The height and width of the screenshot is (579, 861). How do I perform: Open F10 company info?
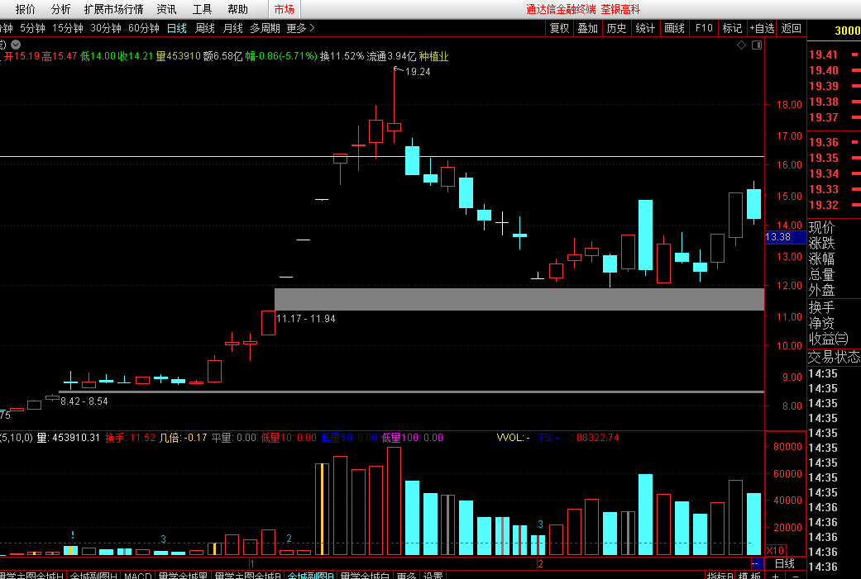click(704, 28)
